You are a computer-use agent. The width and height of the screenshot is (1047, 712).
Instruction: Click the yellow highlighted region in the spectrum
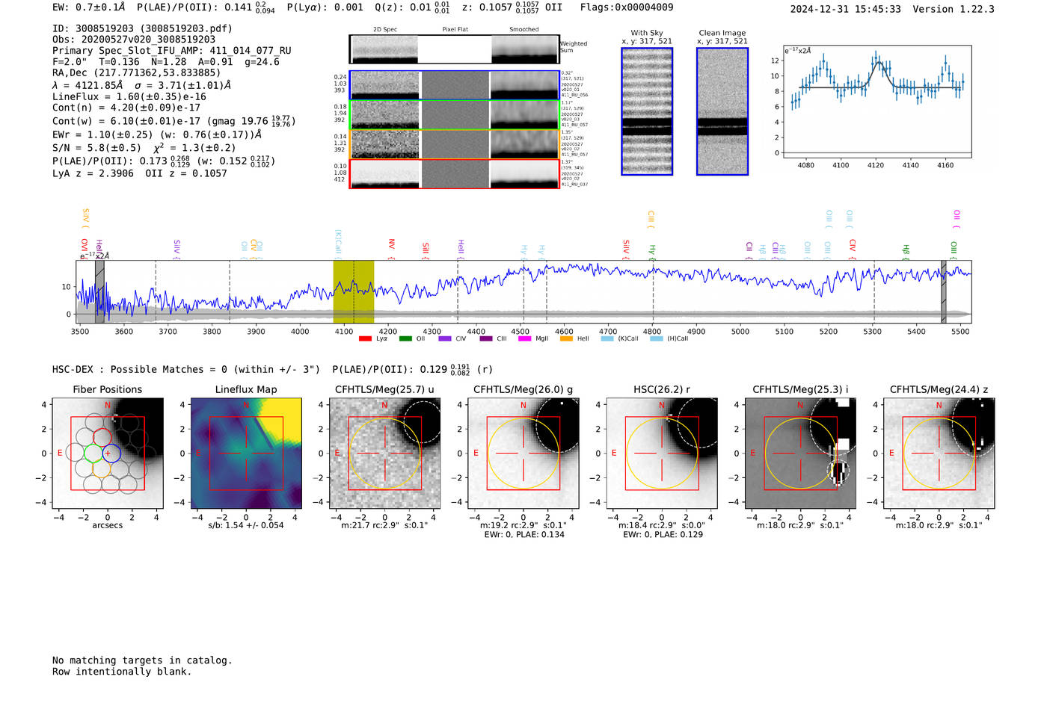(353, 291)
